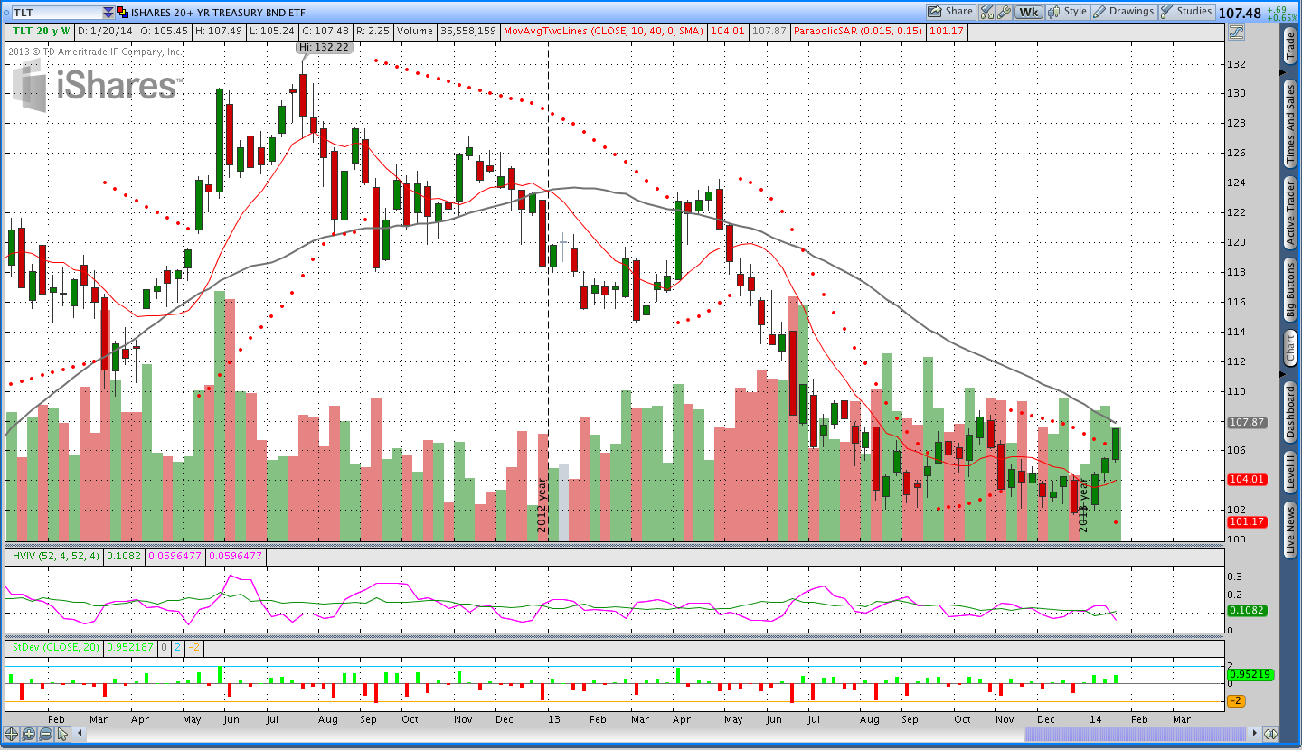Toggle the Wk weekly timeframe button
Viewport: 1302px width, 750px height.
point(1028,12)
